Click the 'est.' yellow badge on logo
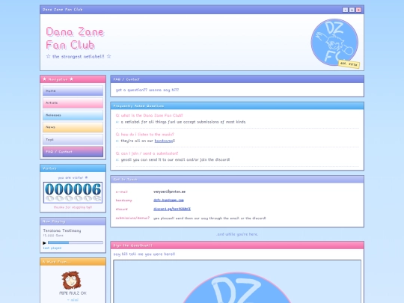 (x=349, y=64)
